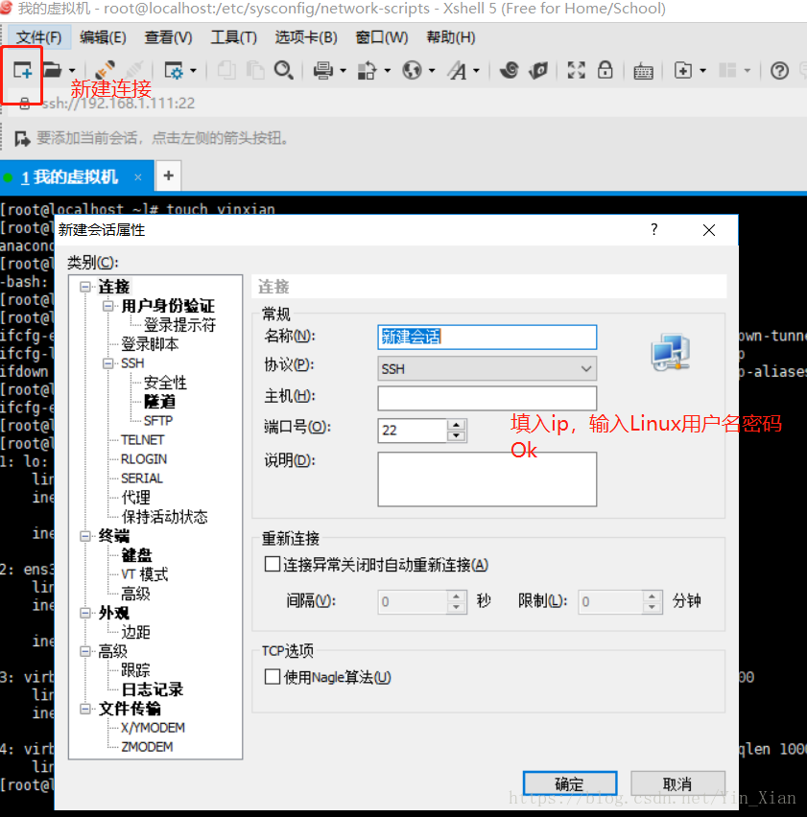This screenshot has width=807, height=817.
Task: Collapse the 终端 tree node
Action: pos(85,536)
